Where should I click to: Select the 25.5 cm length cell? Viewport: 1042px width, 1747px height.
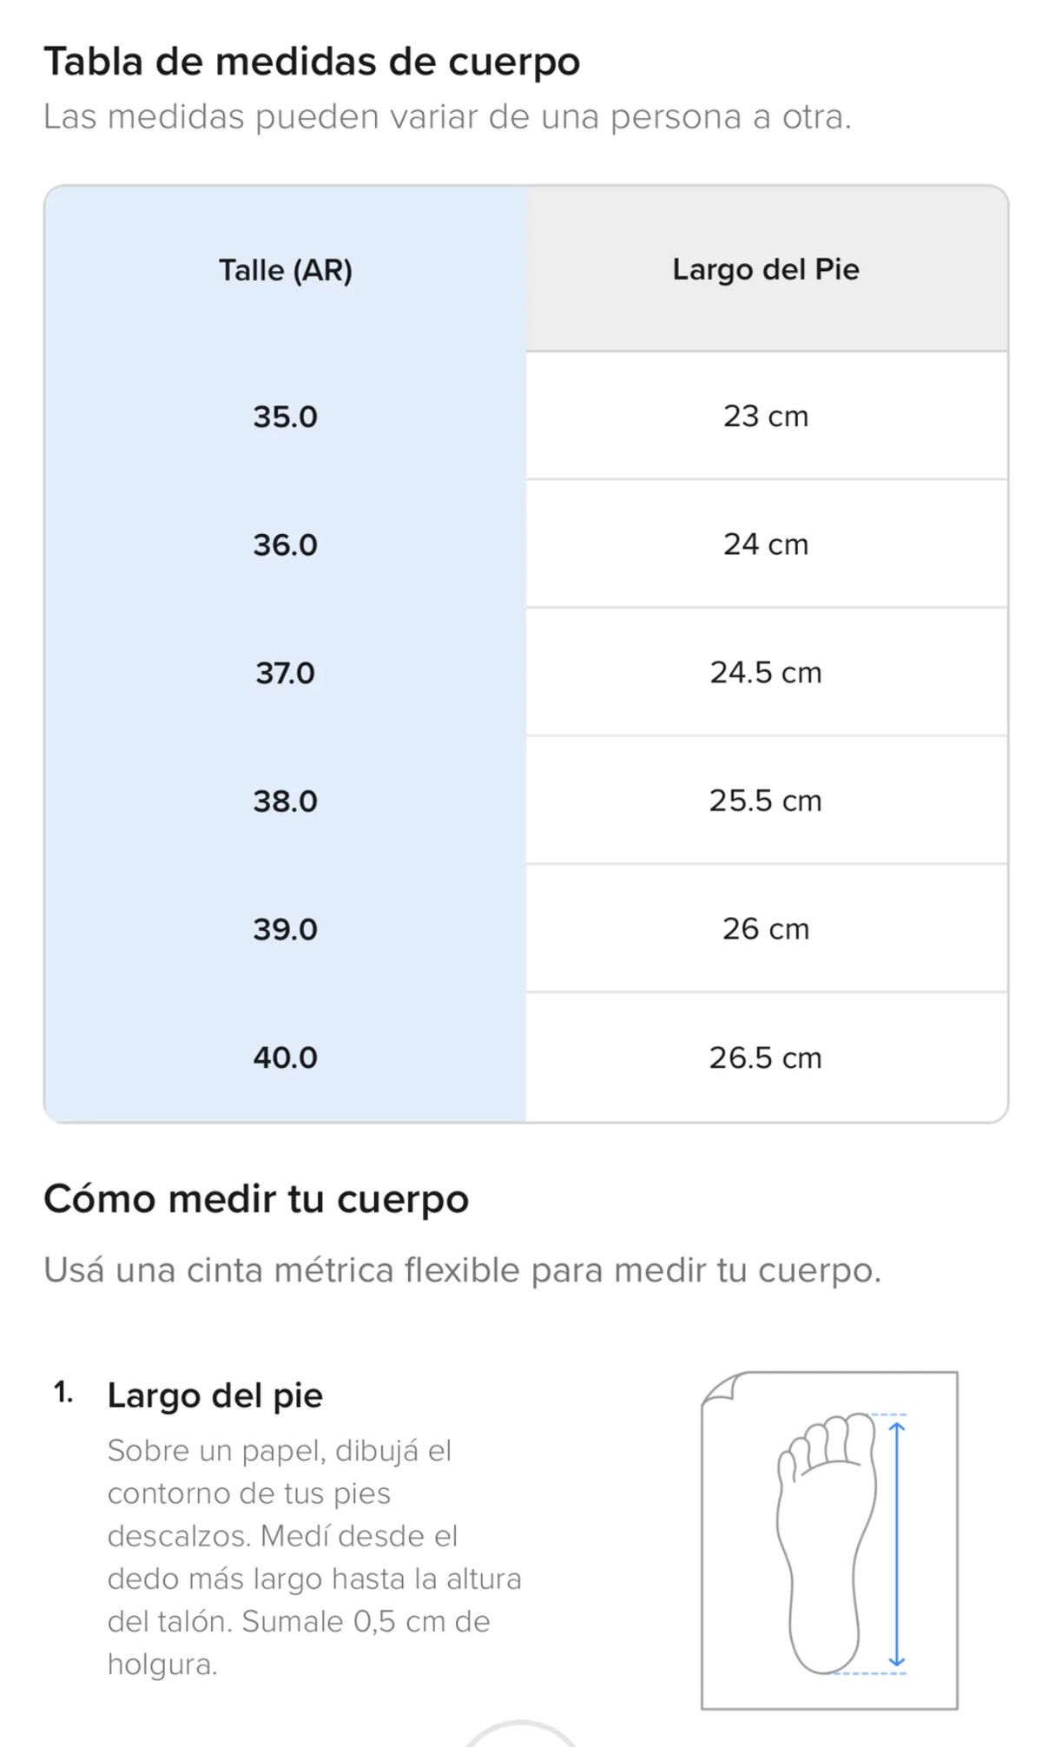[766, 801]
